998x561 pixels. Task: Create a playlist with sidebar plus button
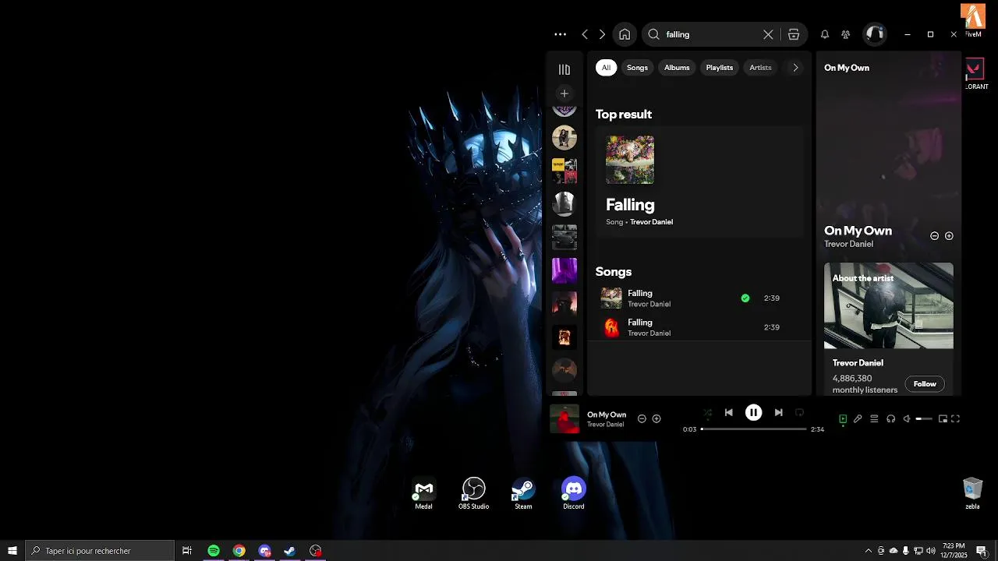pos(564,93)
